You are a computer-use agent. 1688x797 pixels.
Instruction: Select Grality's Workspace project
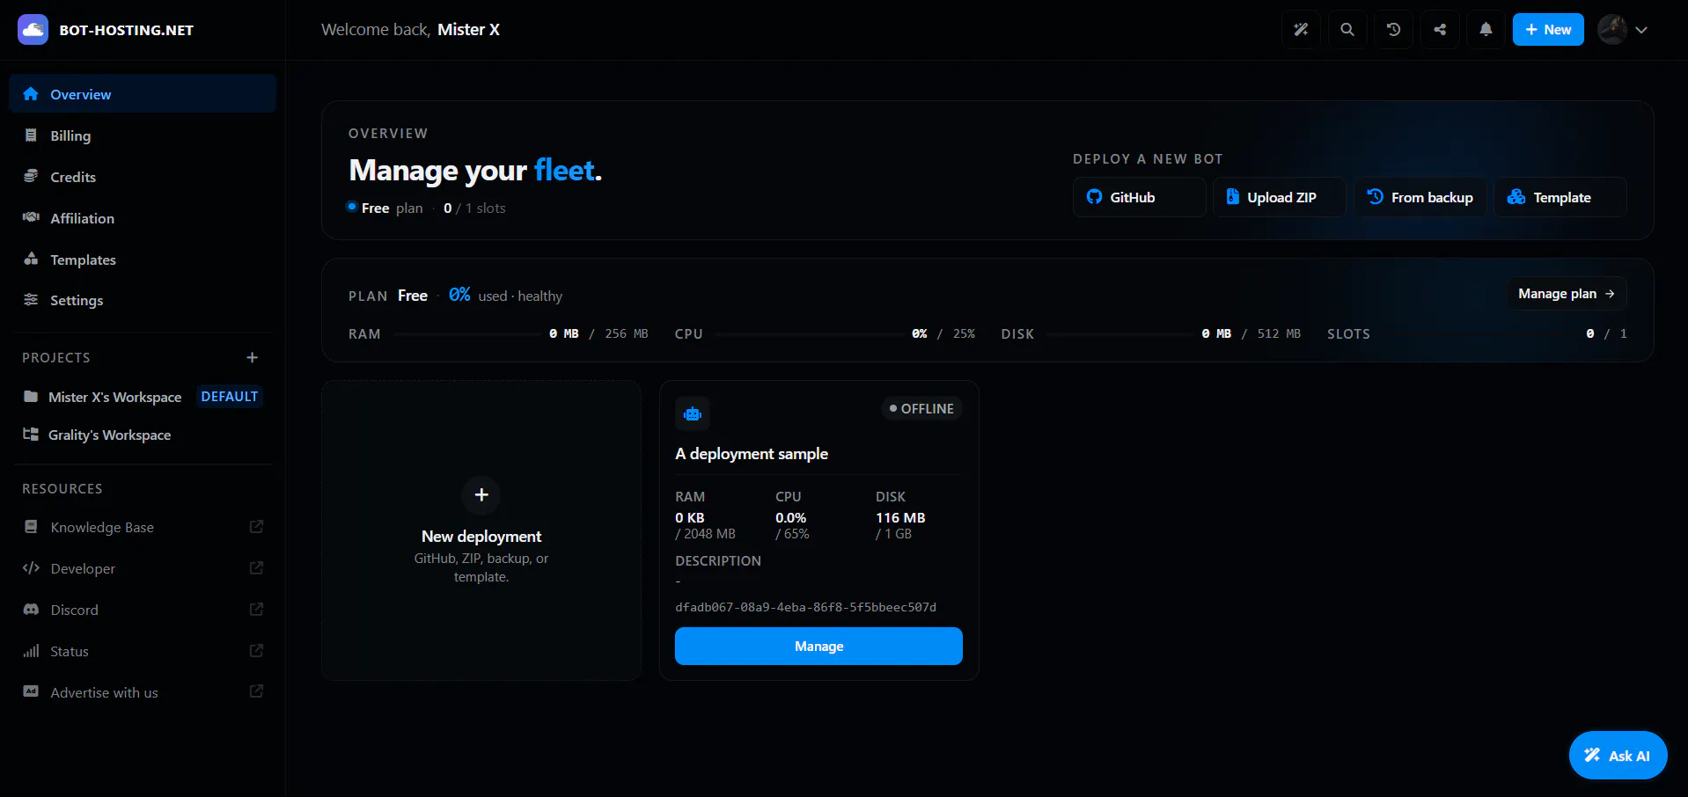(x=143, y=435)
